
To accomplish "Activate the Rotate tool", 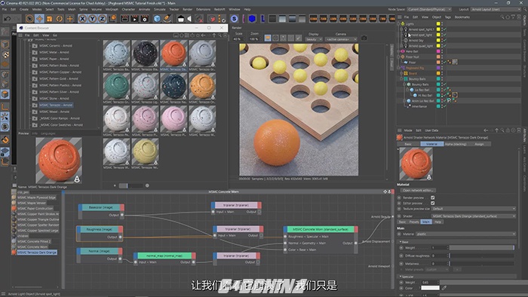I will (60, 19).
